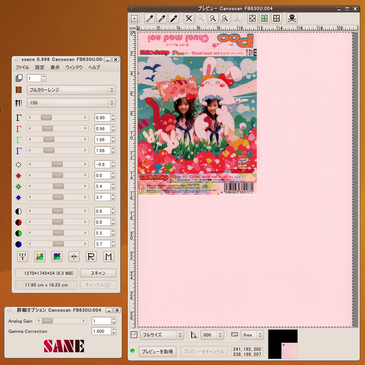Click the キャンセル(C) button
365x365 pixels.
98,285
